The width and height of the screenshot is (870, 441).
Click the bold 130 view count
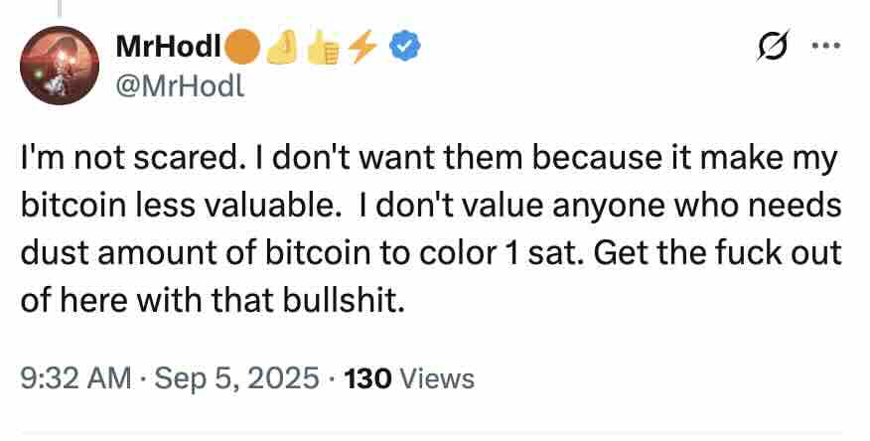pyautogui.click(x=365, y=378)
